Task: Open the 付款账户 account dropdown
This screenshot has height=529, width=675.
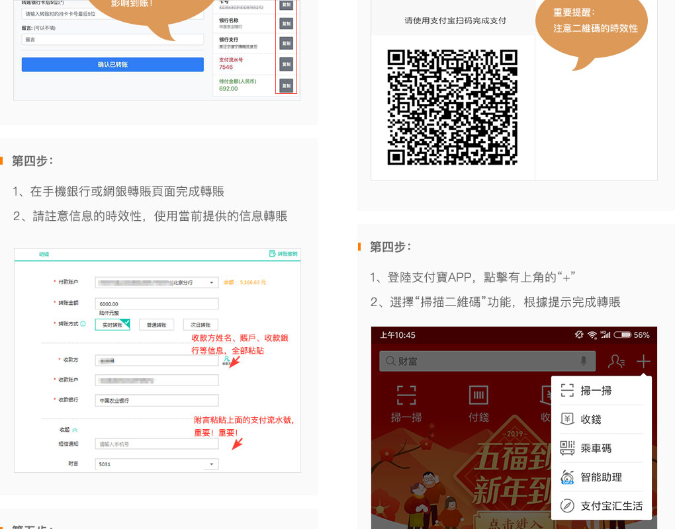Action: click(x=156, y=282)
